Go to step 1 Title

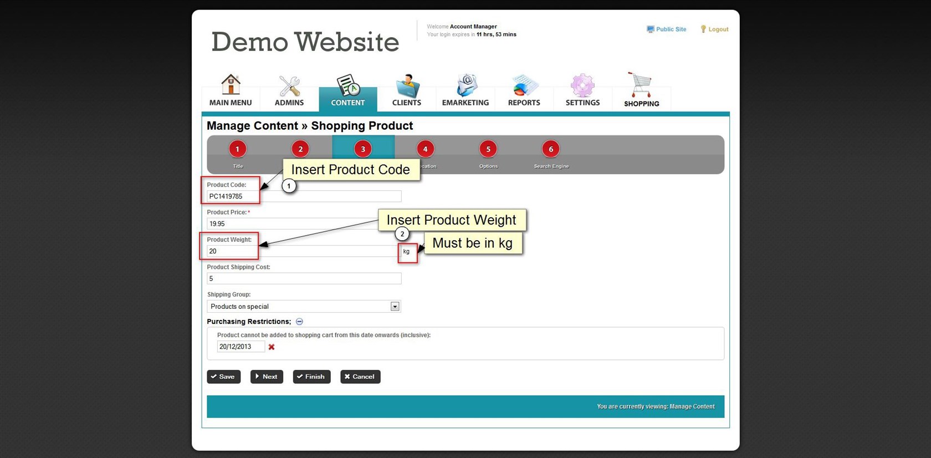click(x=238, y=149)
